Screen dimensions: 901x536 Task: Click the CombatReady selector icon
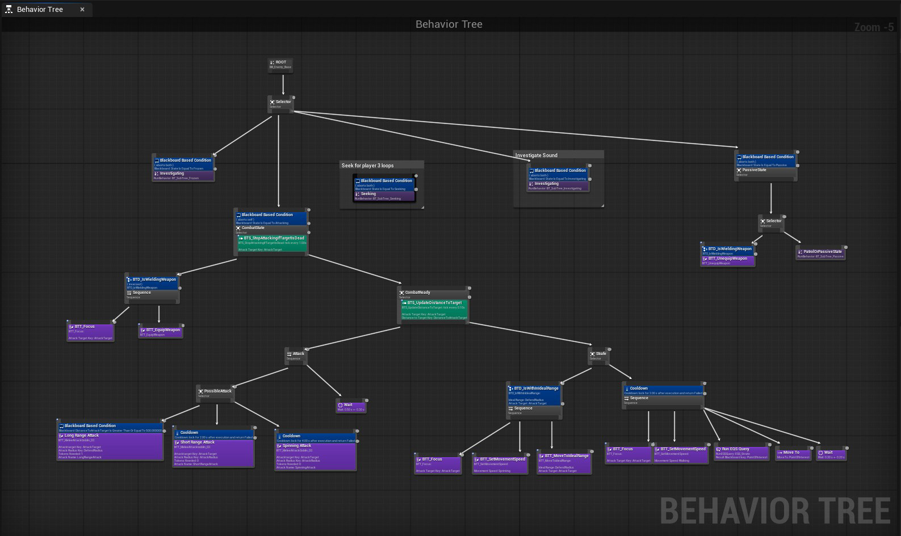pos(402,293)
